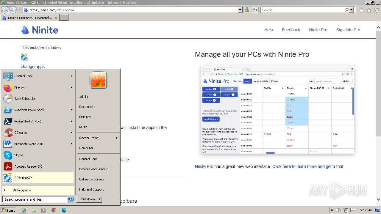Open Acrobat Reader DC from Start menu
This screenshot has width=381, height=214.
(38, 166)
